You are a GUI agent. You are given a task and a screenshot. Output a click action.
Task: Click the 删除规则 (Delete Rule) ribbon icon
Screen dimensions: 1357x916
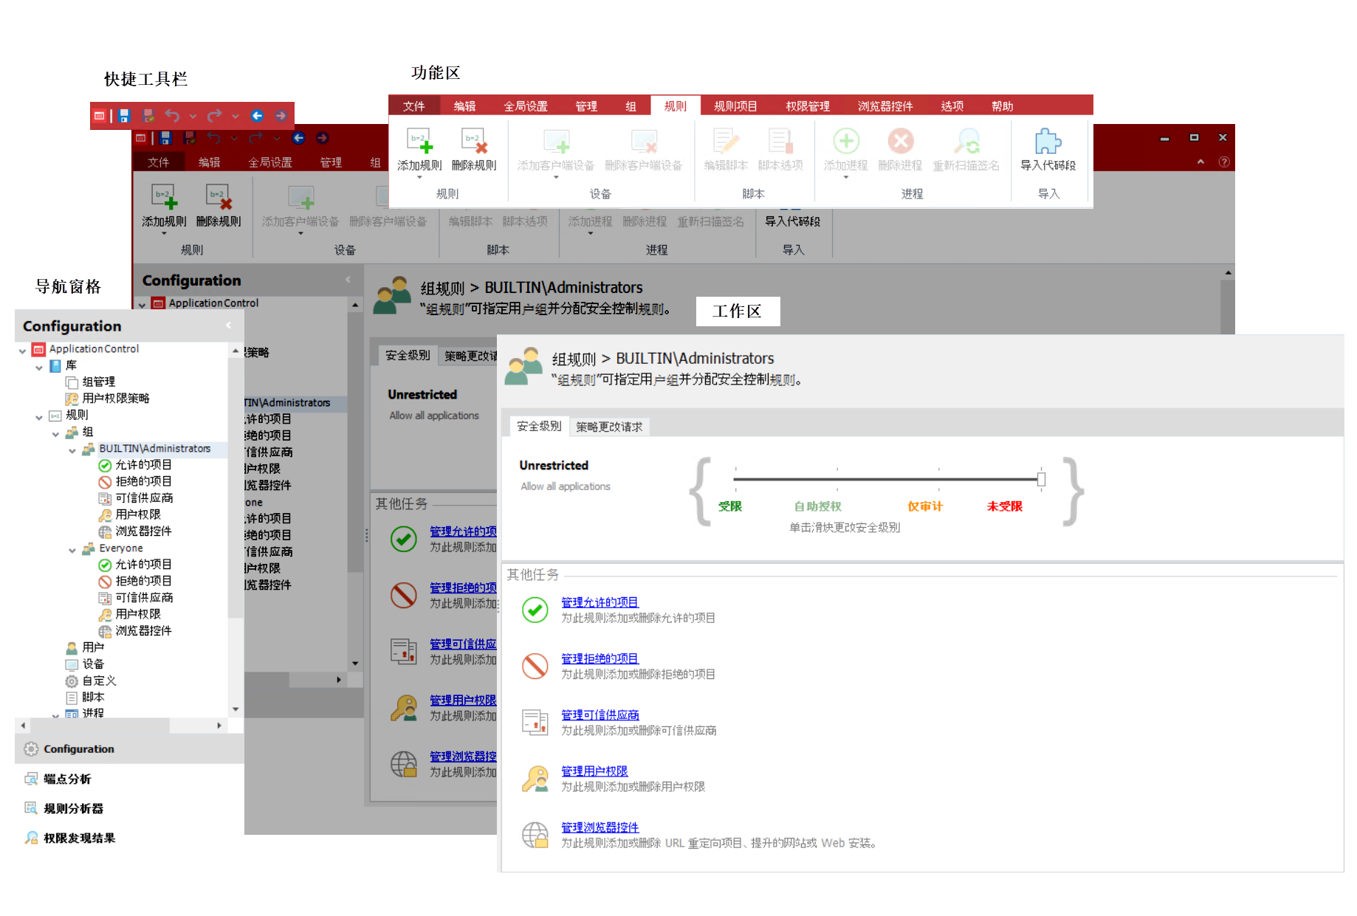(473, 141)
